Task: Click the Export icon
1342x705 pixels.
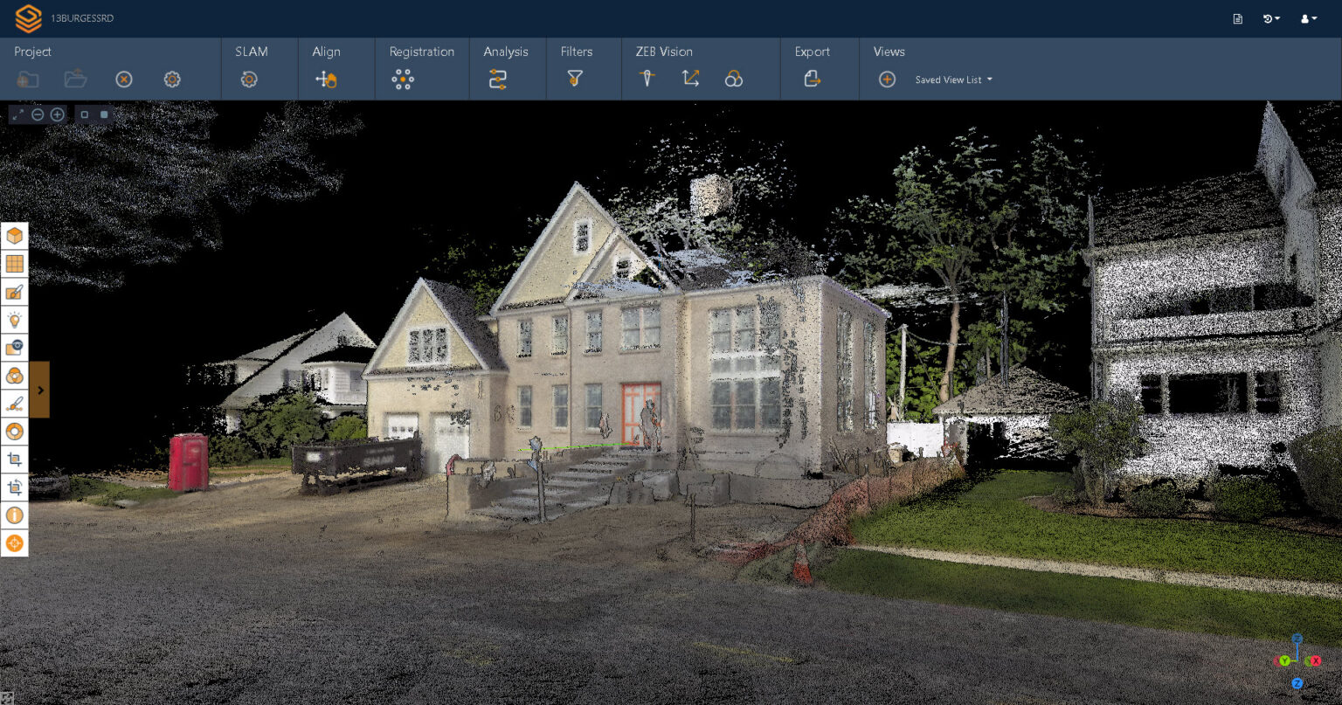Action: [x=812, y=79]
